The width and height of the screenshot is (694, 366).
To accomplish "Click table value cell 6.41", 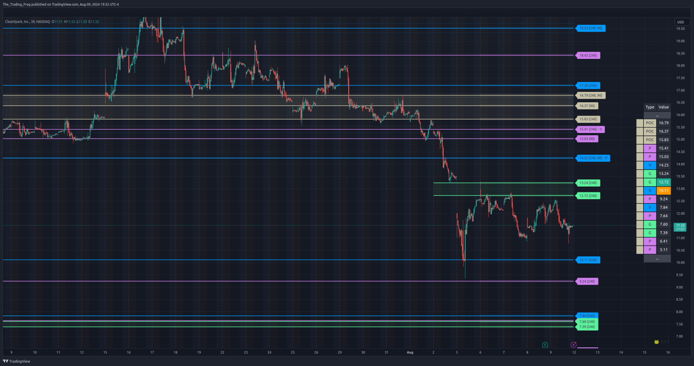I will coord(664,241).
